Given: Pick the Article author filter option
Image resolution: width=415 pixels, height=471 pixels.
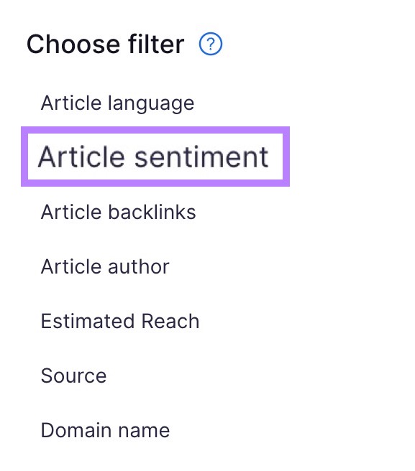Looking at the screenshot, I should 105,266.
